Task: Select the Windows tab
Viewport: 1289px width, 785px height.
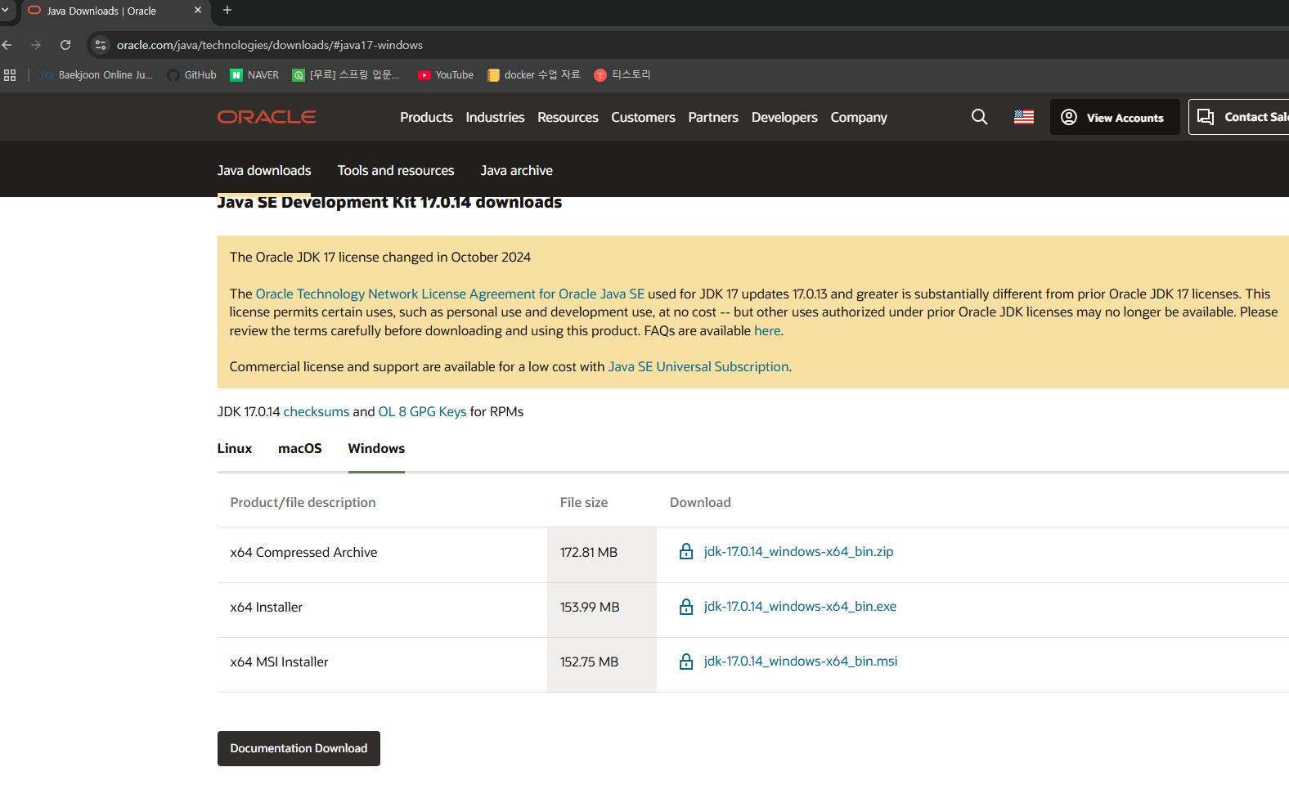Action: coord(376,448)
